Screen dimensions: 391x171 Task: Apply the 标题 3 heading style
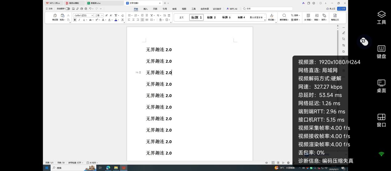226,17
